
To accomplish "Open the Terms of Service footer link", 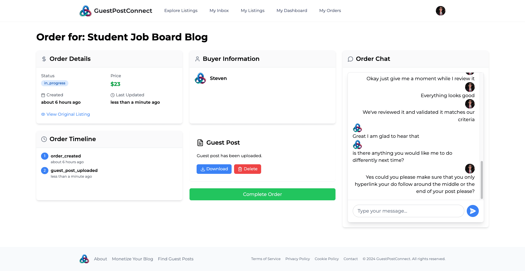I will point(266,259).
